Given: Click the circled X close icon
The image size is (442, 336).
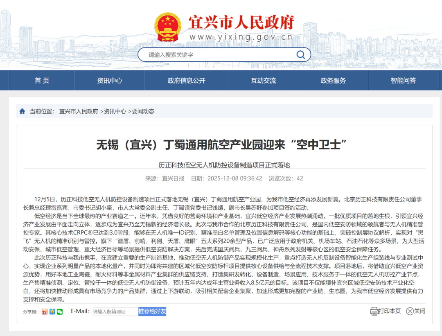Looking at the screenshot, I should [410, 311].
